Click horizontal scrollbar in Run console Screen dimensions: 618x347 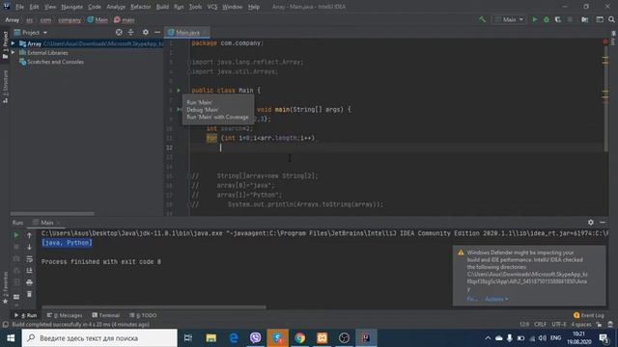coord(154,307)
